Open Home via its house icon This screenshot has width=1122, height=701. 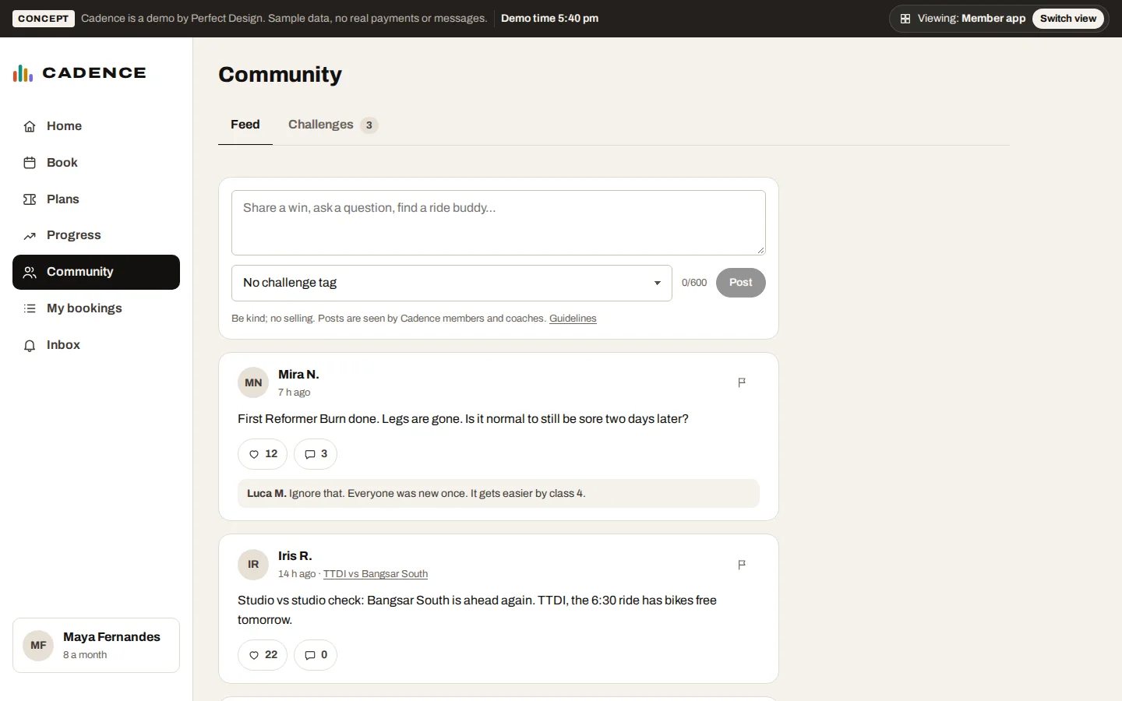coord(30,126)
